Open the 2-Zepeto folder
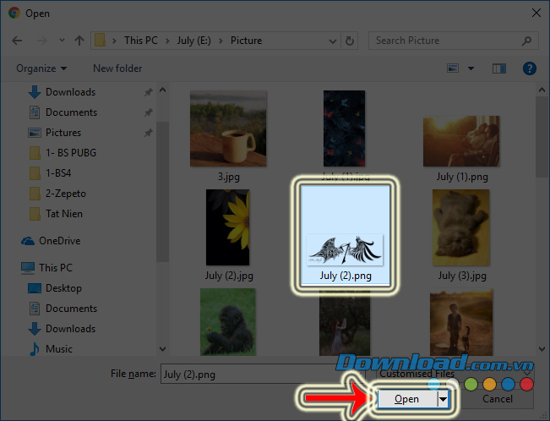 coord(57,194)
